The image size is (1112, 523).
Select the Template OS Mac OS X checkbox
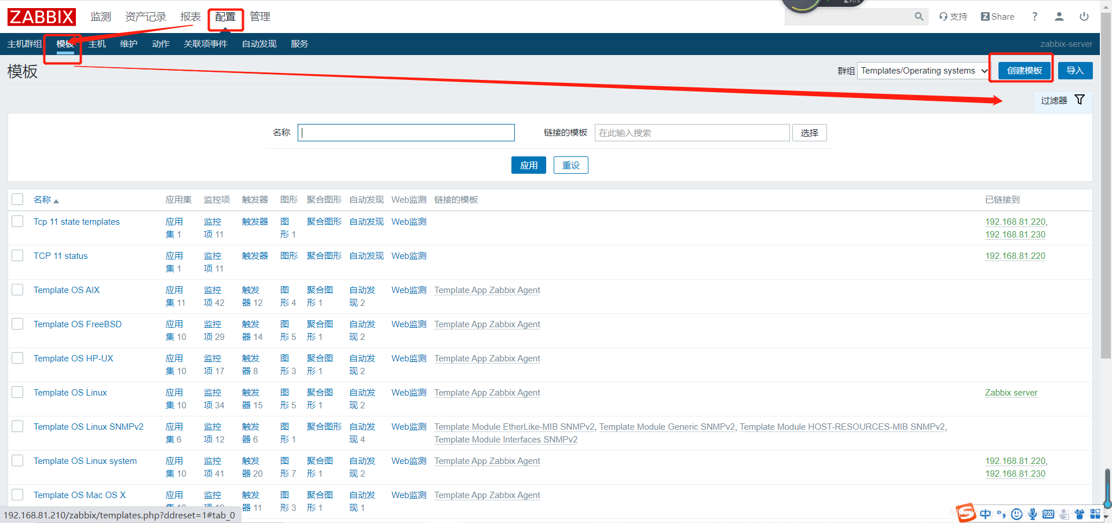[17, 495]
